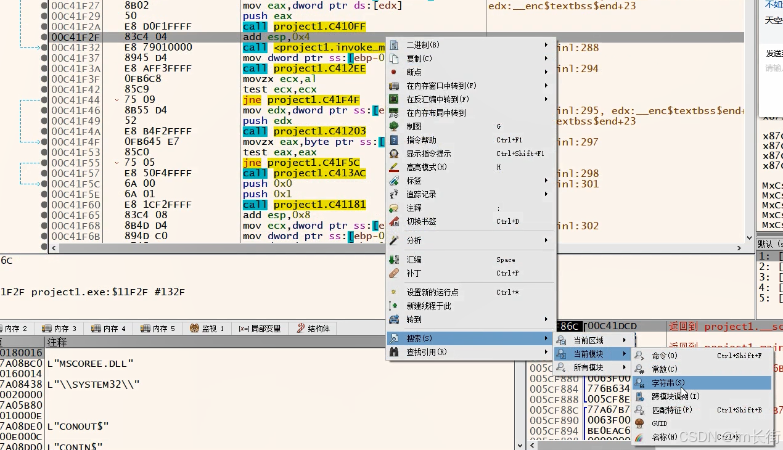The image size is (783, 450).
Task: Click the mushroom icon beside GUID
Action: [640, 423]
